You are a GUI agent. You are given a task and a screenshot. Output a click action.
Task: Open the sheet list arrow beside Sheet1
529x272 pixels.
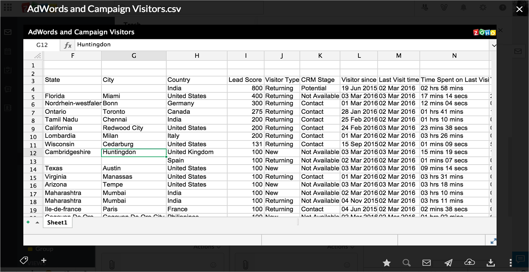[37, 222]
